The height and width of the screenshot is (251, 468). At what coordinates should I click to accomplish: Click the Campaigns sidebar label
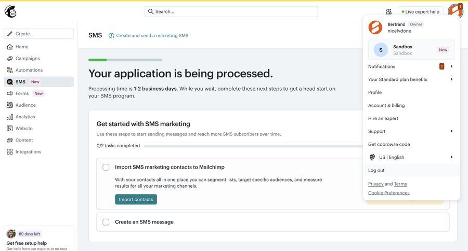click(28, 59)
